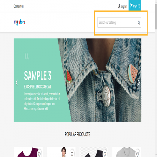157x157 pixels.
Task: Open Cart (1) button
Action: 135,5
